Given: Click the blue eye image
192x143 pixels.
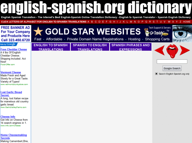Looking at the screenshot, I should pyautogui.click(x=182, y=34).
